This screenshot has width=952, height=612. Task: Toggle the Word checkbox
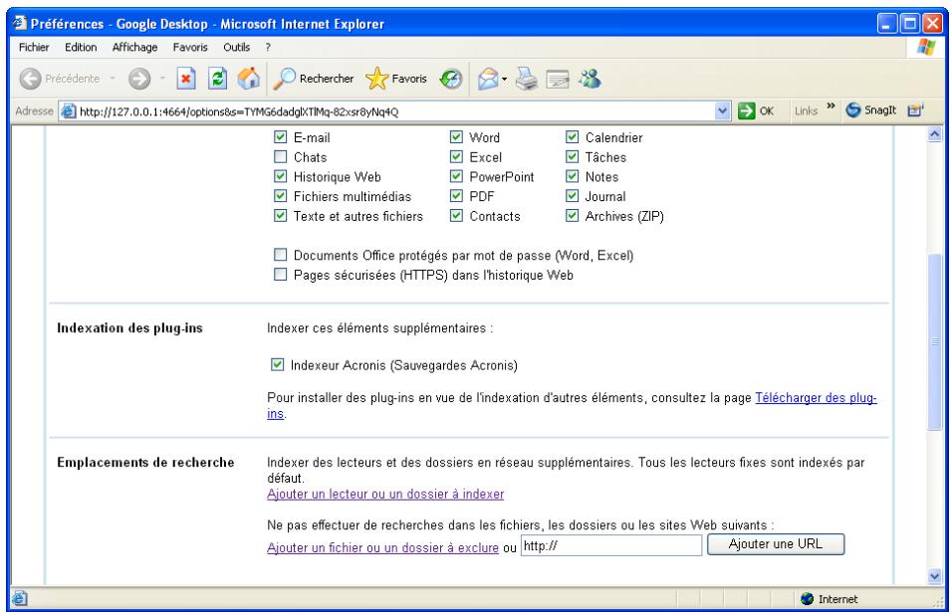pyautogui.click(x=456, y=137)
